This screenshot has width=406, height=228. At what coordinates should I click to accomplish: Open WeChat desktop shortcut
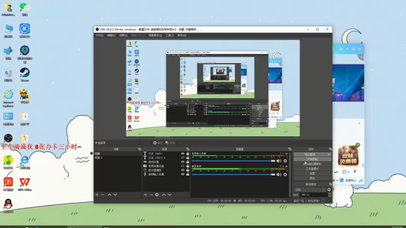(24, 9)
